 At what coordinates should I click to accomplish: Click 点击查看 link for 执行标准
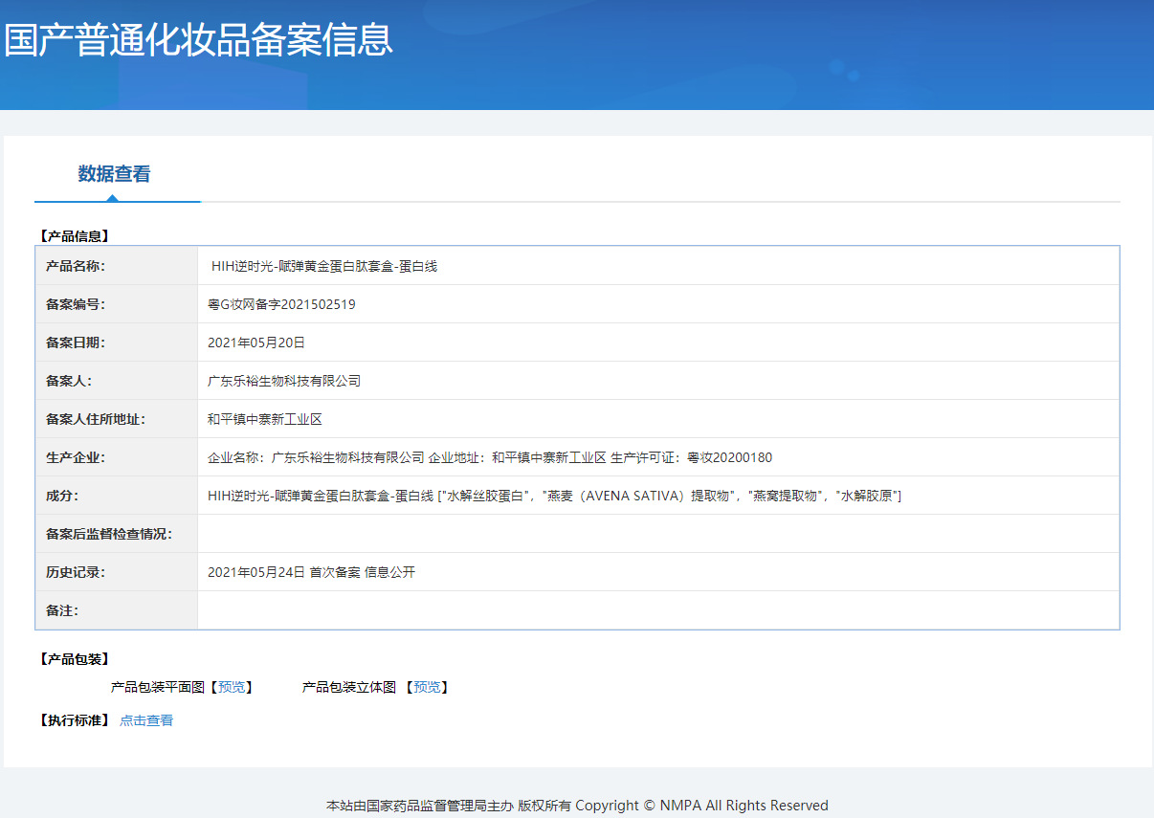(146, 720)
